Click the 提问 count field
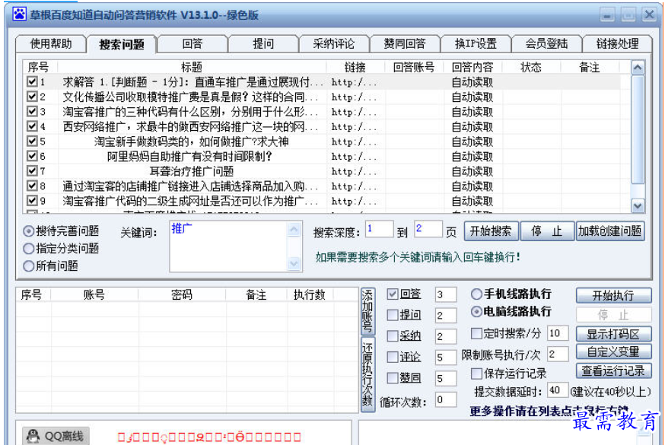This screenshot has width=665, height=445. pyautogui.click(x=446, y=316)
